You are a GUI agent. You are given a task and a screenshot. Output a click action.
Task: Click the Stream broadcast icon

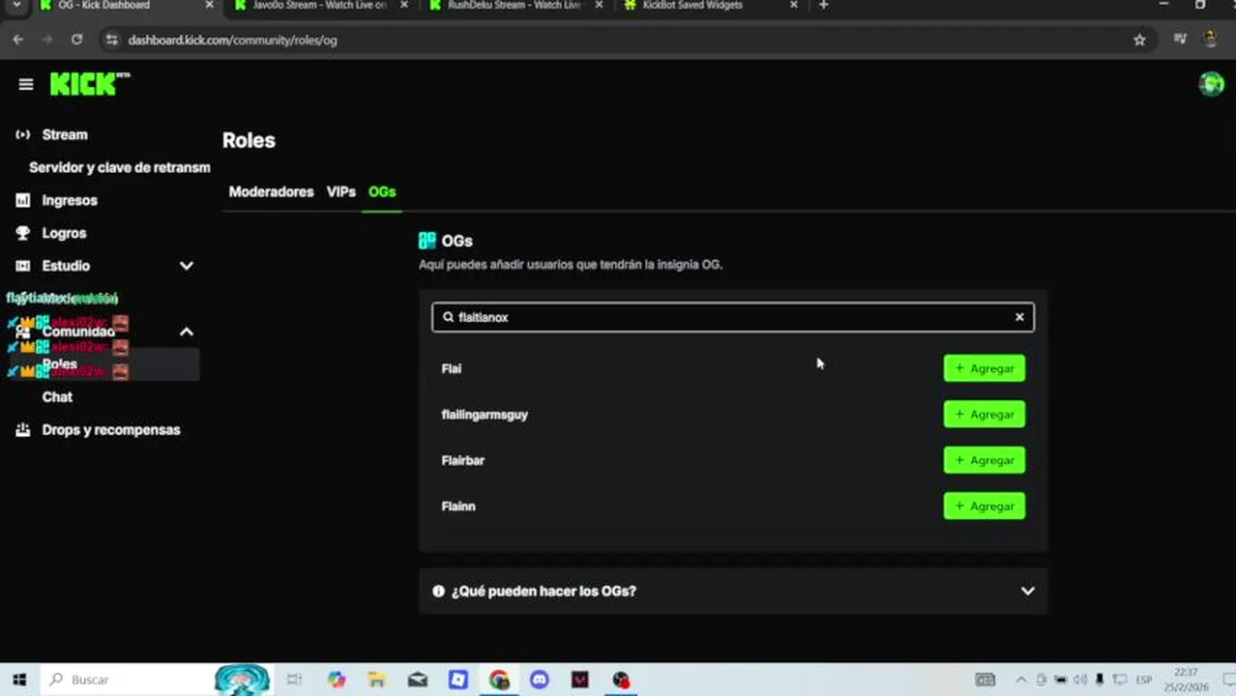point(22,134)
